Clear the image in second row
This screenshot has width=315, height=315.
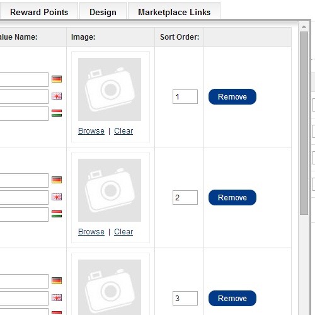123,232
